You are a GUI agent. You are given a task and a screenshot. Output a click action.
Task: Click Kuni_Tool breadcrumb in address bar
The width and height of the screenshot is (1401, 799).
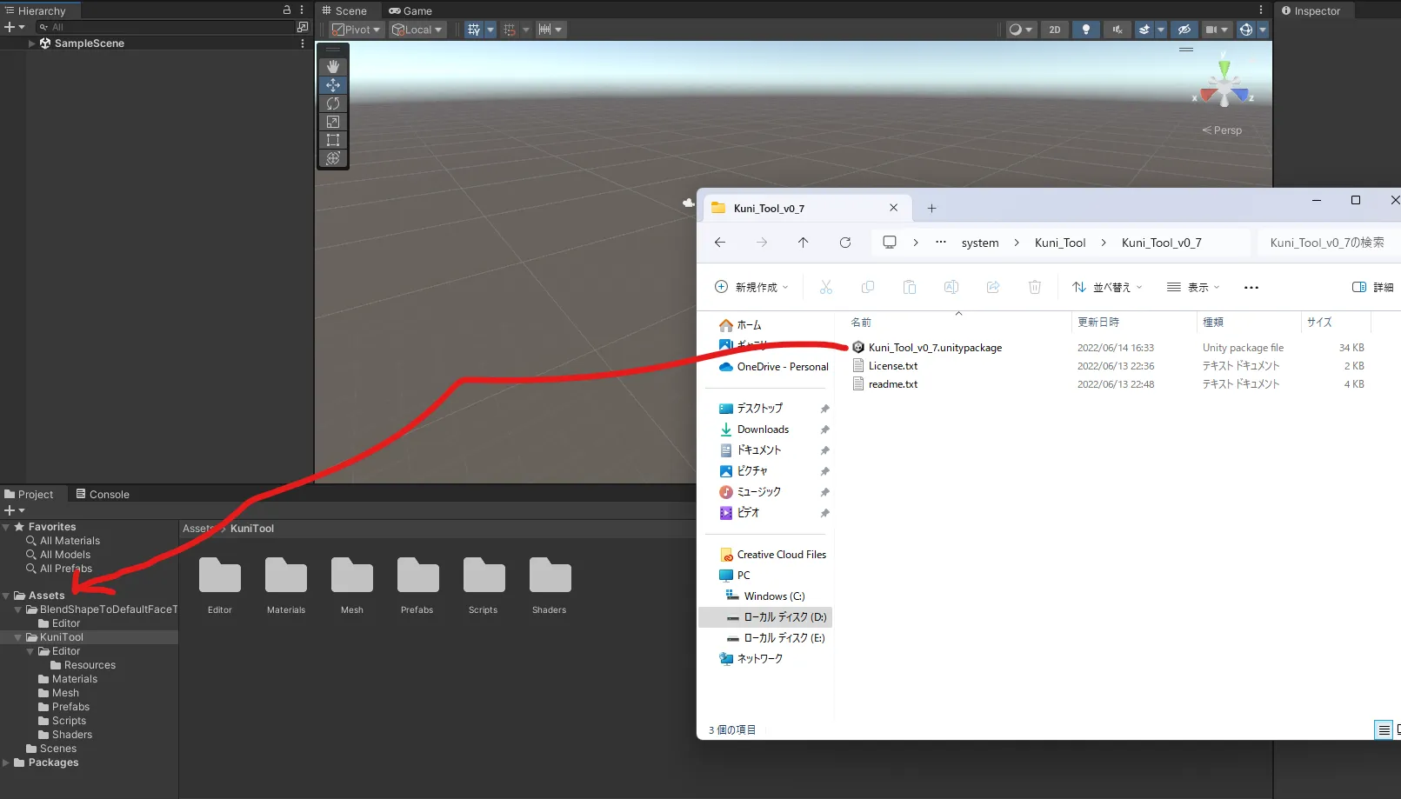click(1060, 243)
